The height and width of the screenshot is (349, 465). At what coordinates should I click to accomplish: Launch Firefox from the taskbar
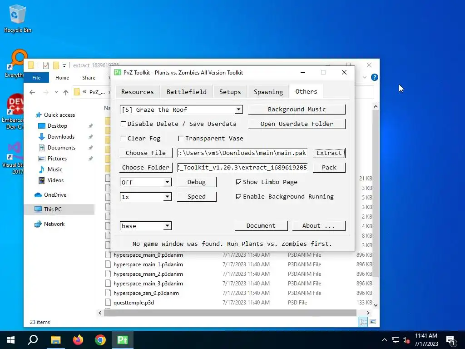coord(78,340)
